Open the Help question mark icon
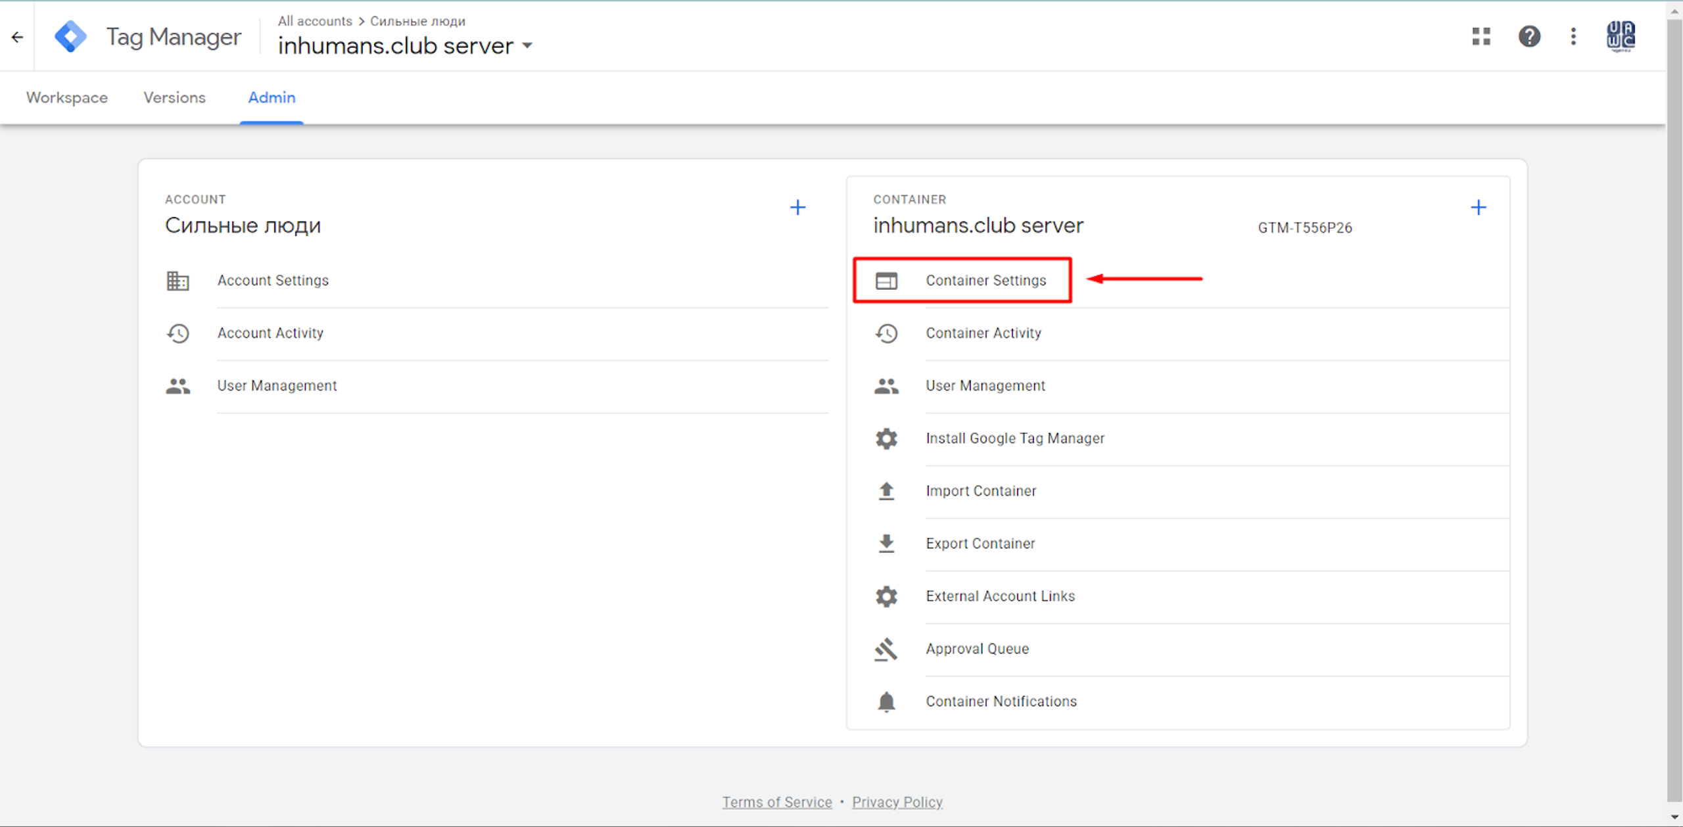 click(1529, 36)
